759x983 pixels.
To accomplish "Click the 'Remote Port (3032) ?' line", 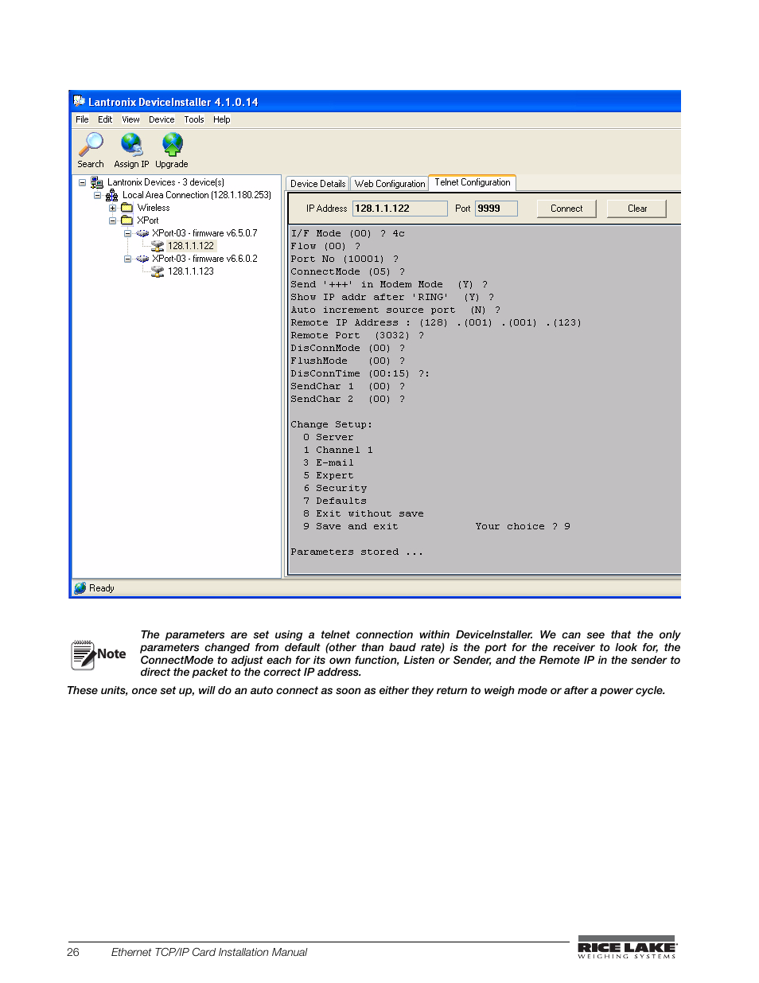I will pyautogui.click(x=357, y=335).
